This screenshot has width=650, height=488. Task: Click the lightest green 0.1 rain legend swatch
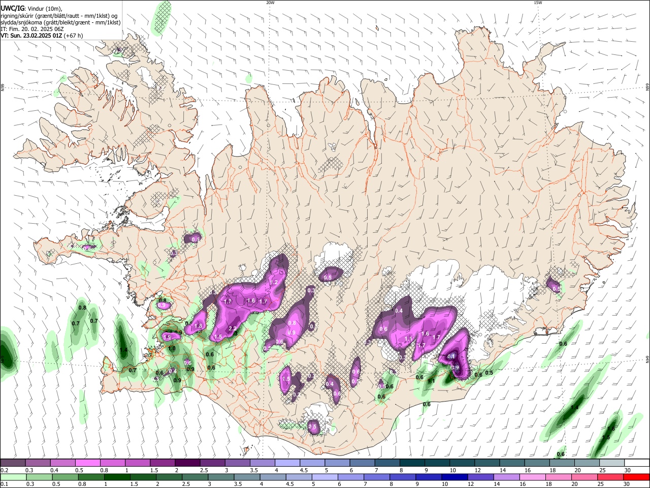click(x=13, y=477)
